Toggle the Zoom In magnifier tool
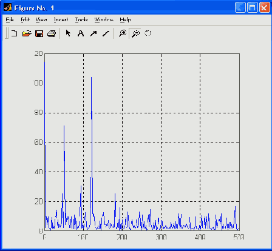Viewport: 272px width, 251px height. click(x=123, y=33)
